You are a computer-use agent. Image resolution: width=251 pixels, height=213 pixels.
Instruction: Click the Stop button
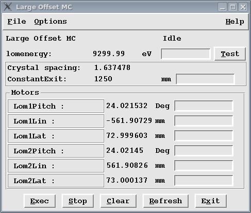pyautogui.click(x=78, y=201)
